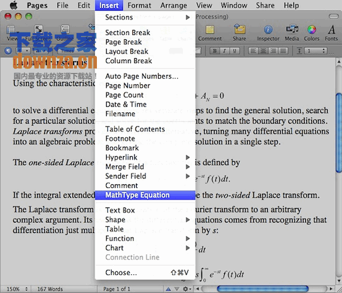Insert Page Count field
The height and width of the screenshot is (293, 342).
tap(145, 95)
